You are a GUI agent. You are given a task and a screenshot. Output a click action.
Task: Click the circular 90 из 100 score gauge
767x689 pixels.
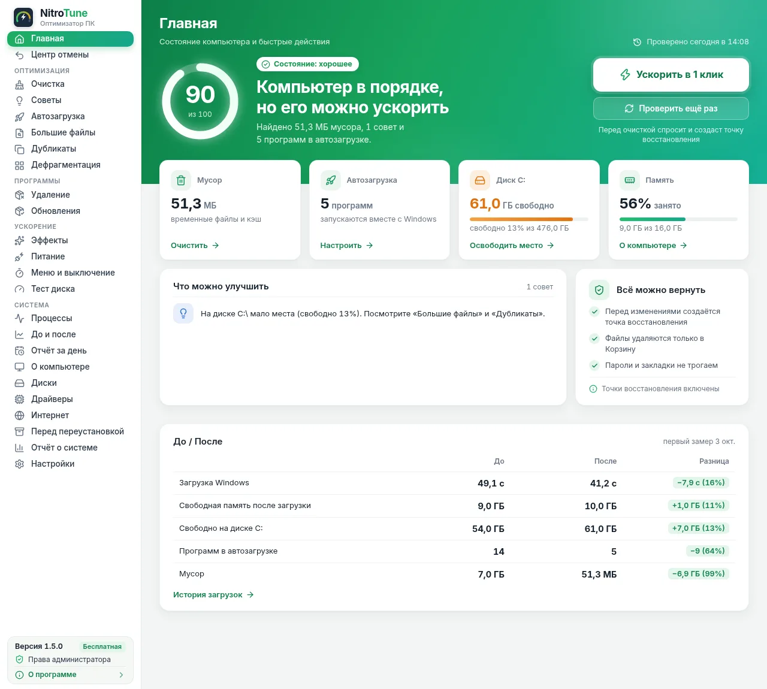[x=200, y=101]
